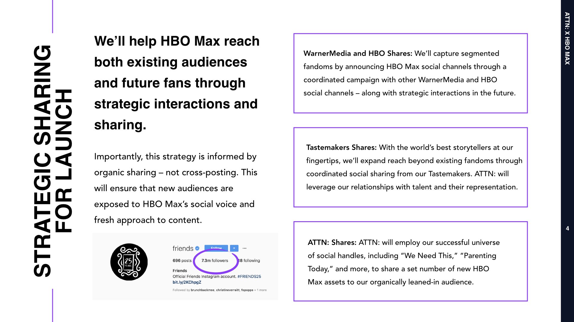This screenshot has height=322, width=574.
Task: Click the paragraph starting 'Importantly, this strategy'
Action: coord(176,188)
